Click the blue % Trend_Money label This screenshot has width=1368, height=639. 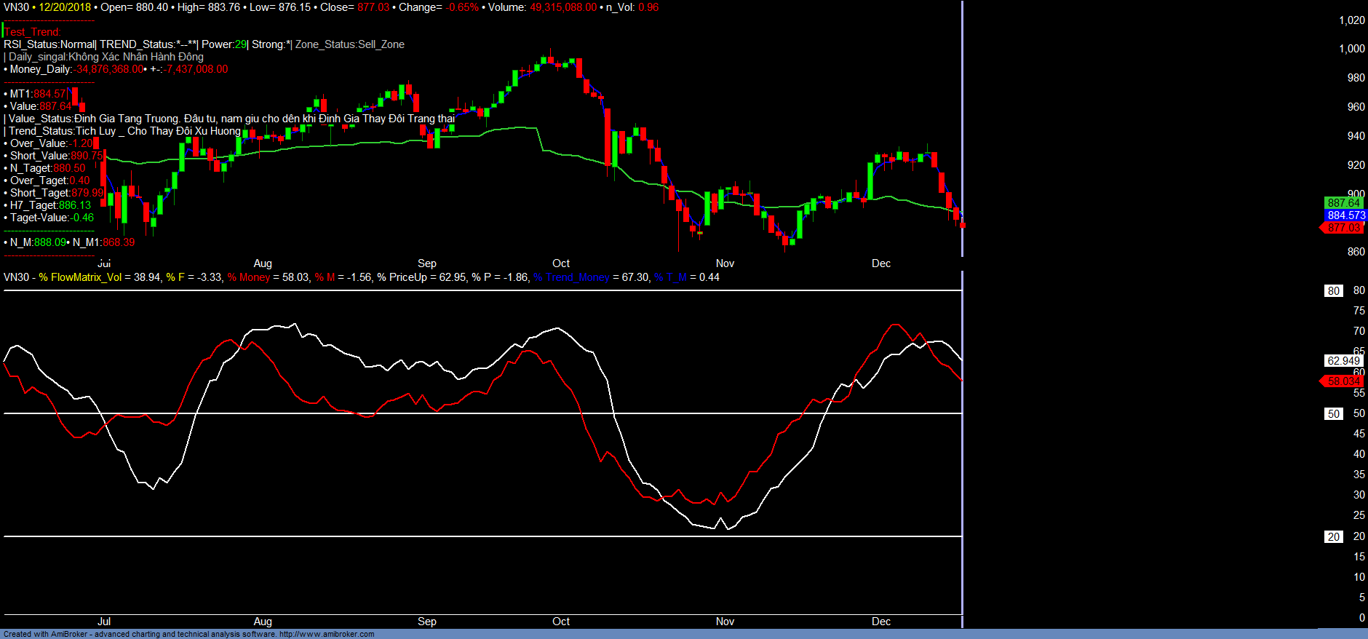pos(571,277)
